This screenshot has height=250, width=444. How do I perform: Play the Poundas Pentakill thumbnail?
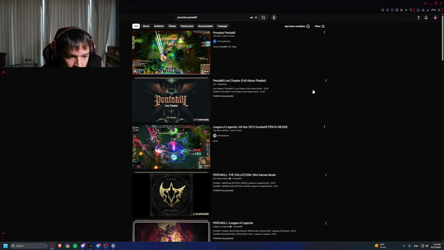(x=171, y=52)
